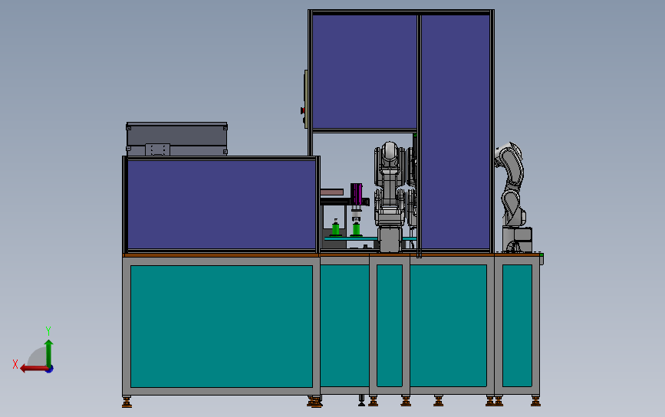Select the teal panel below the tall blue enclosure
Viewport: 665px width, 417px height.
pos(448,326)
